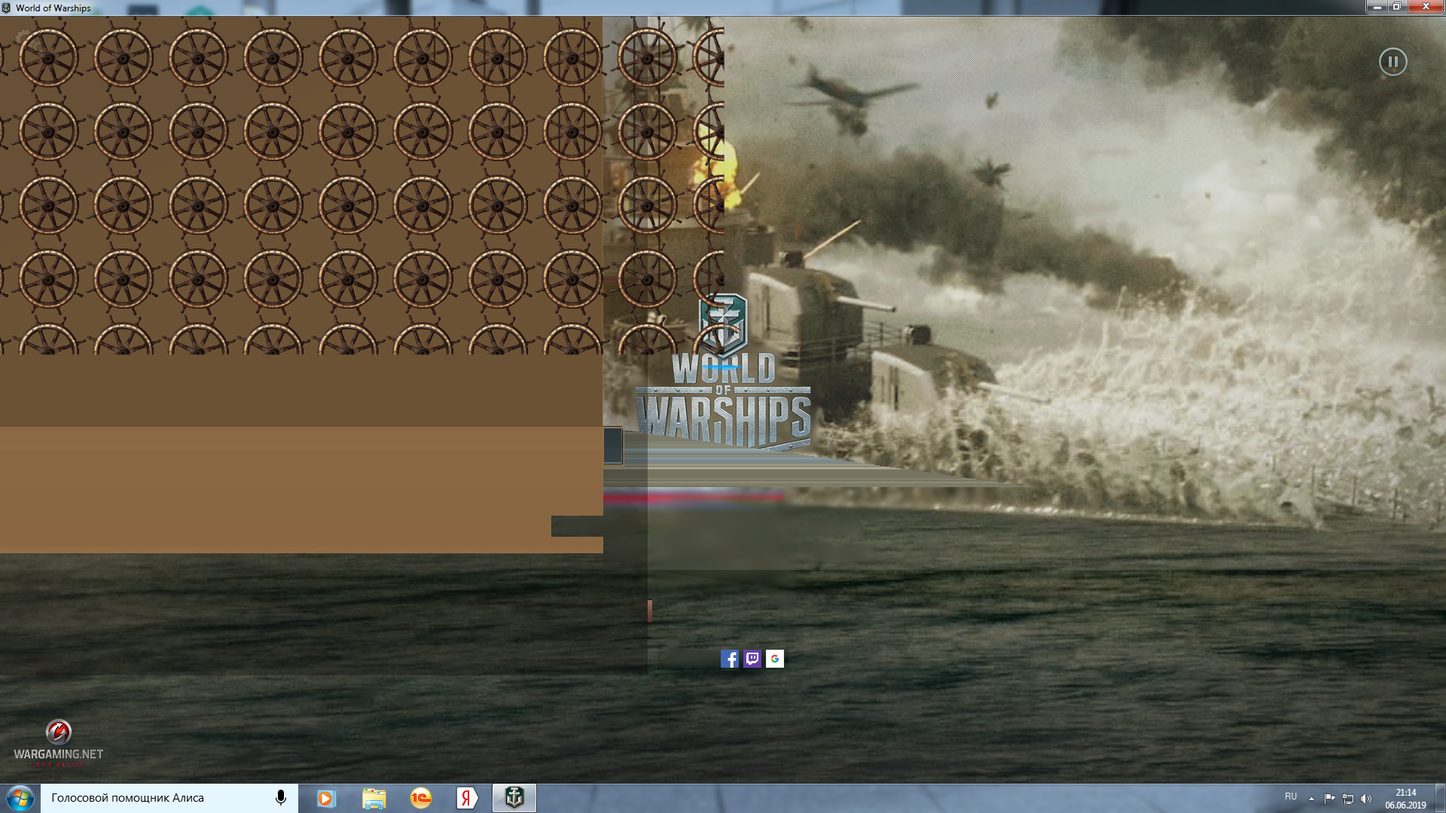Open the taskbar clock and date
The width and height of the screenshot is (1446, 813).
pos(1405,799)
